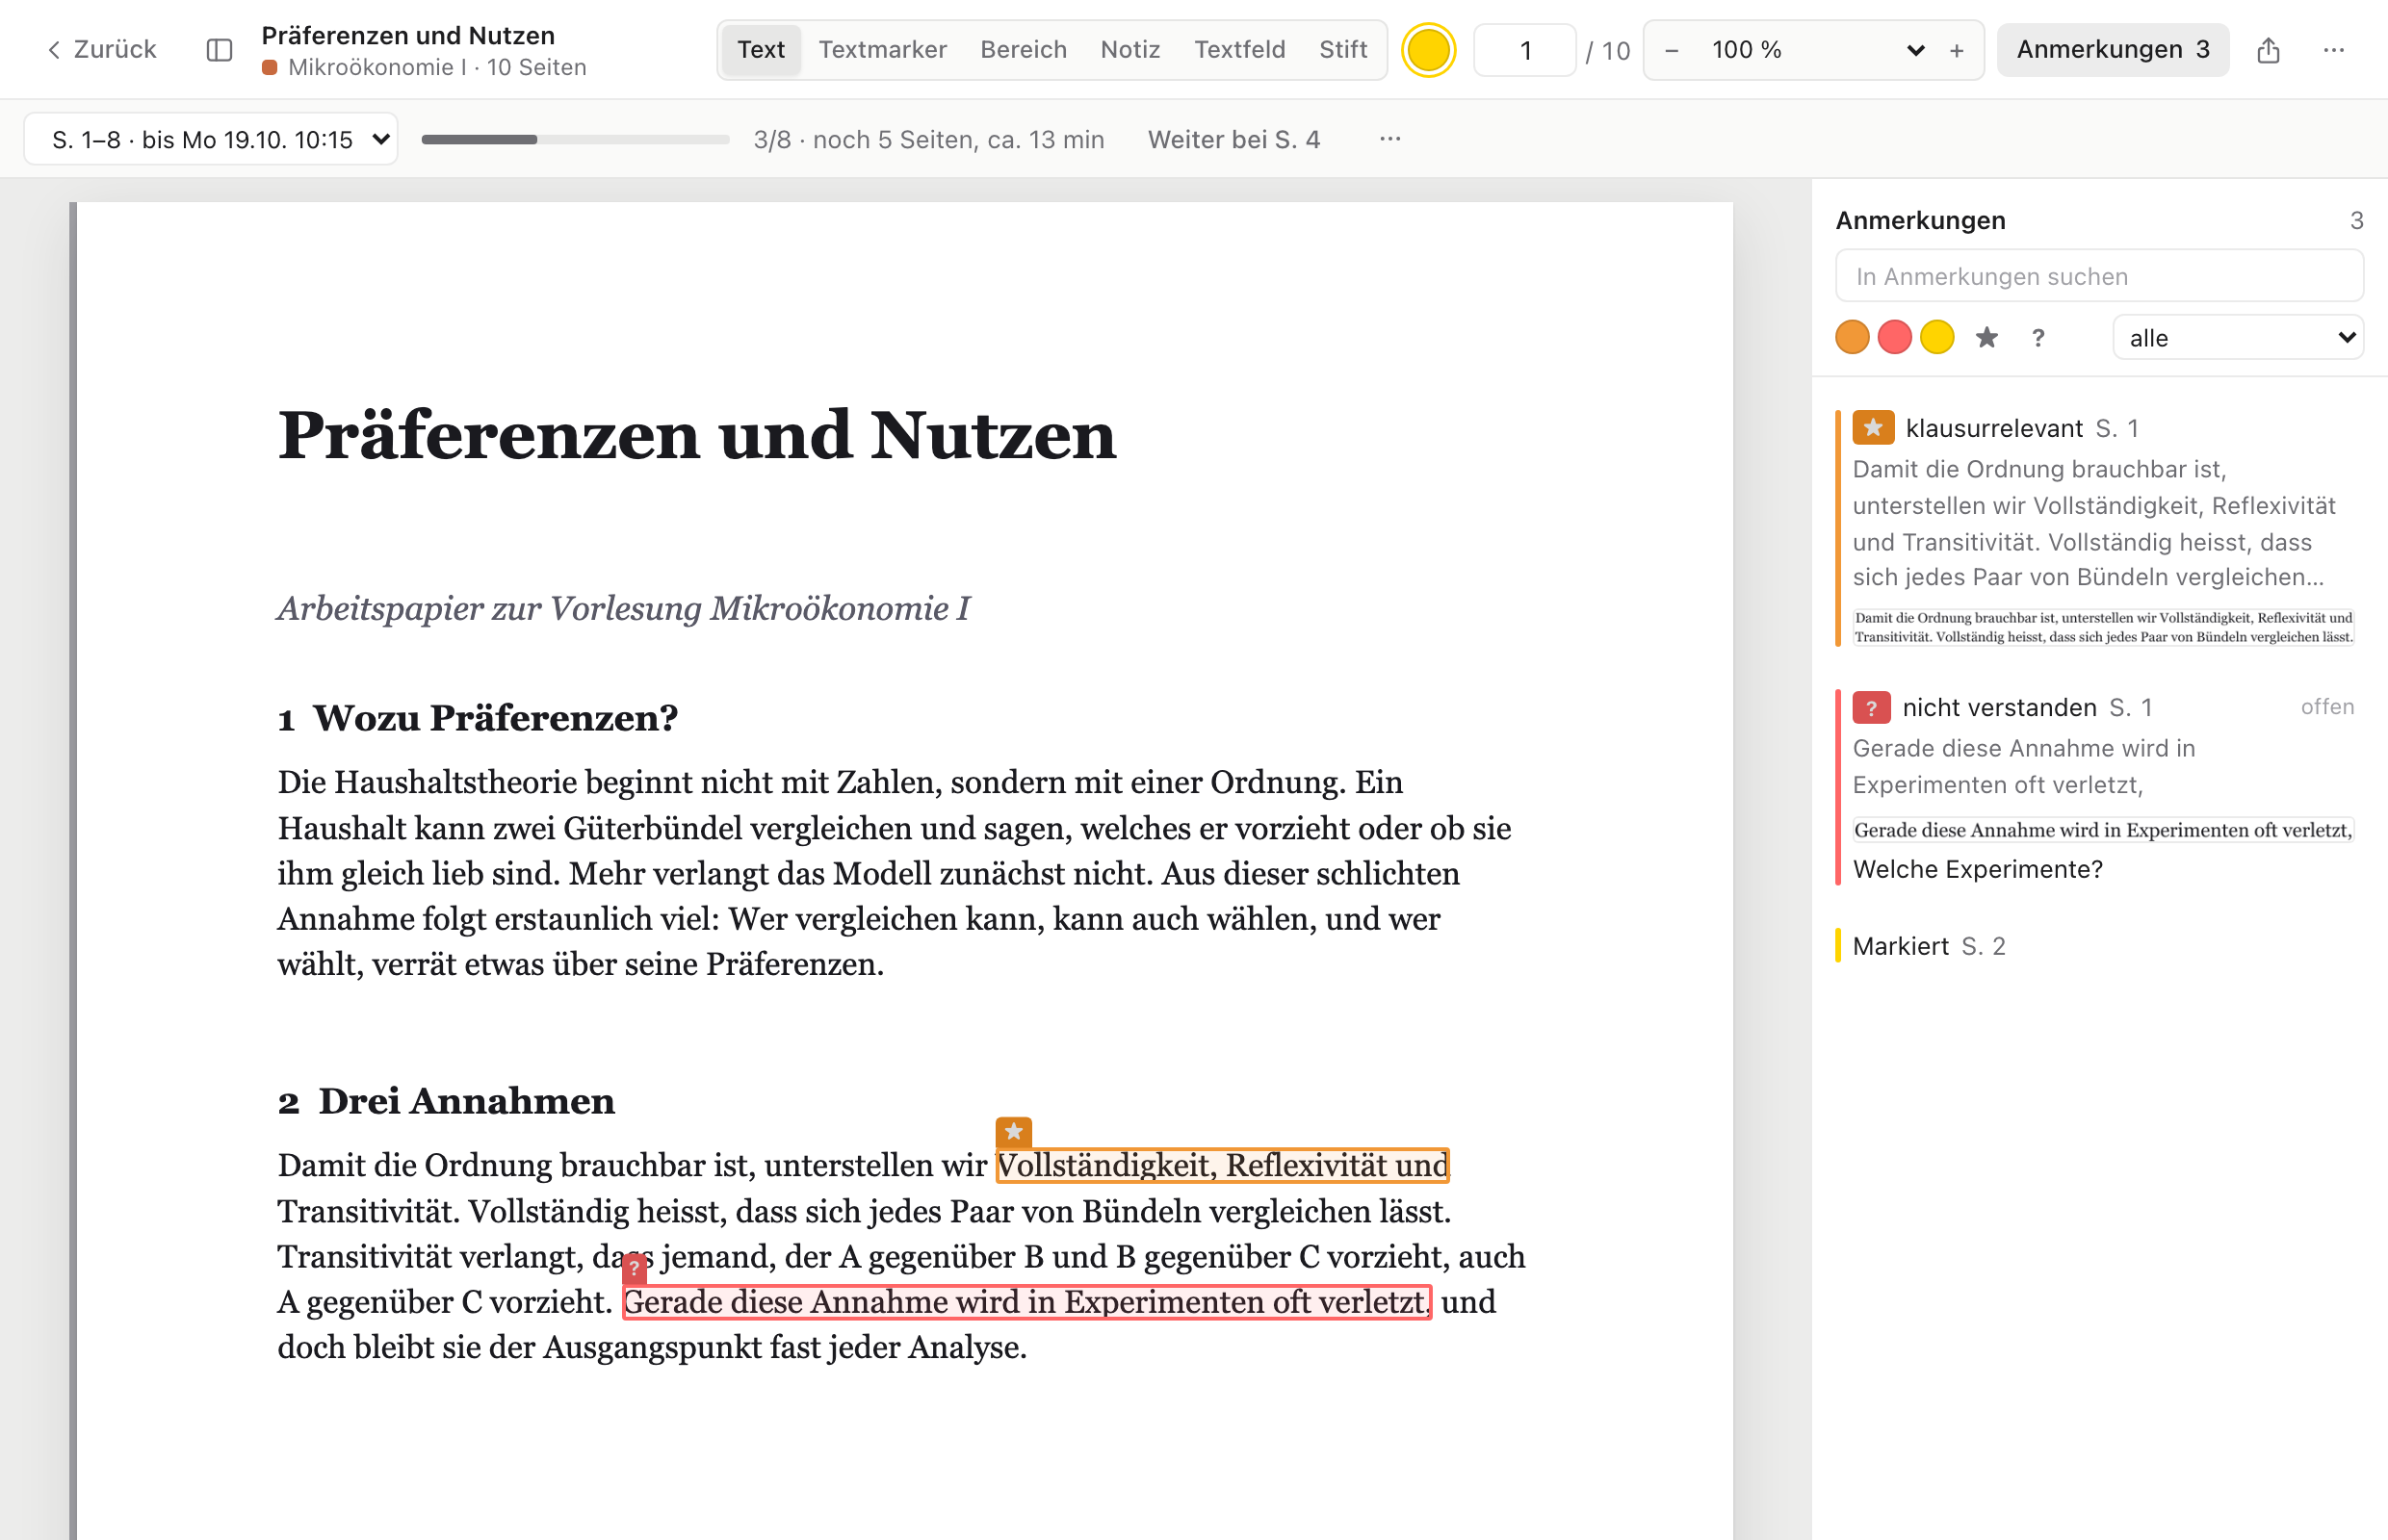Open the 100 % zoom dropdown

[1814, 50]
